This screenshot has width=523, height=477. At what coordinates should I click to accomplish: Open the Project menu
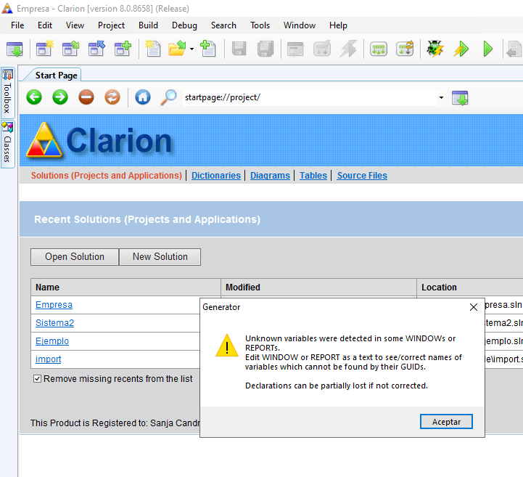[x=111, y=25]
